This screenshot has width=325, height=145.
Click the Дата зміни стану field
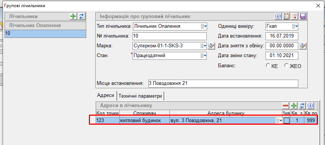coord(282,56)
